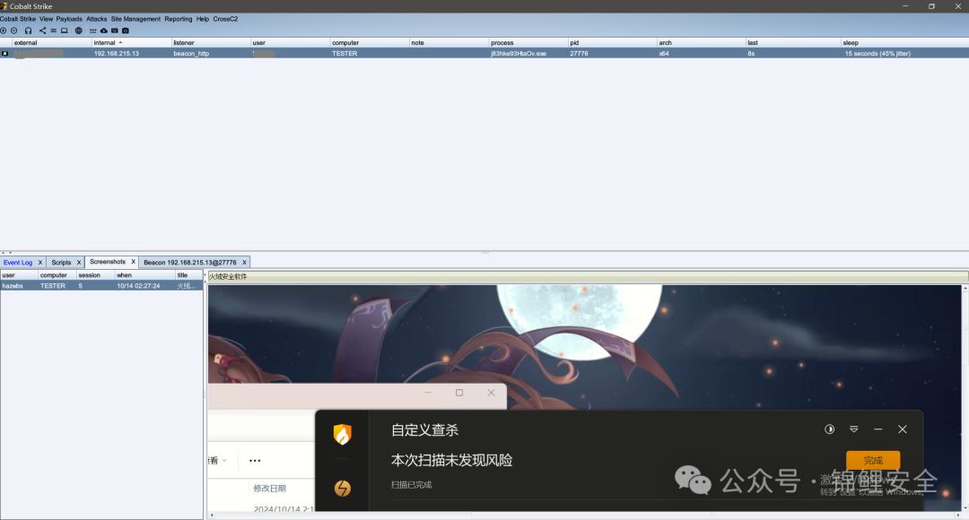This screenshot has width=969, height=520.
Task: Click the Disconnect from team server icon
Action: [x=14, y=30]
